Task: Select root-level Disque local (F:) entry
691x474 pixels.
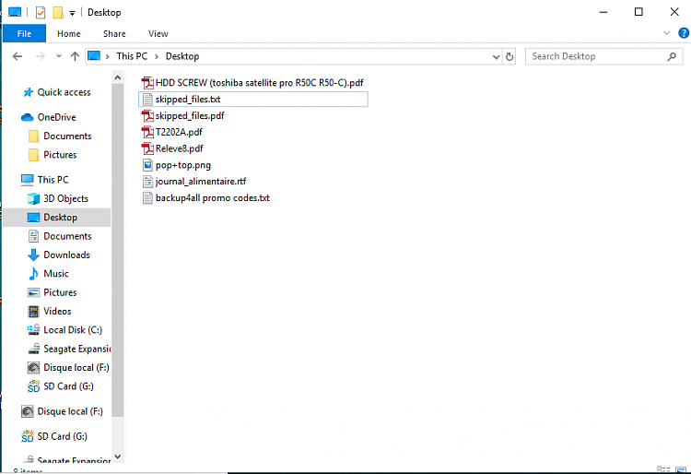Action: [62, 411]
